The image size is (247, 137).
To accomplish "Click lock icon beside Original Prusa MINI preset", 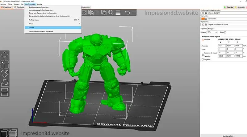I will click(x=206, y=25).
